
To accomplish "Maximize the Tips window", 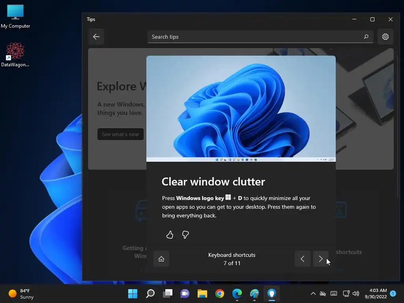I will point(372,19).
